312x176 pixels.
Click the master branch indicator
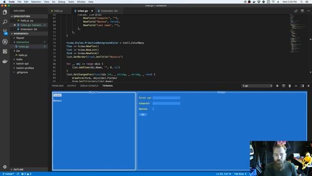[x=8, y=174]
